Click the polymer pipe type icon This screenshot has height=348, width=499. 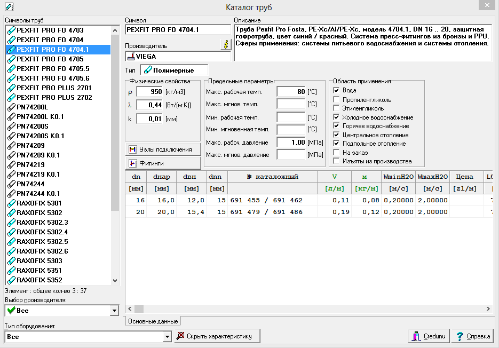148,70
